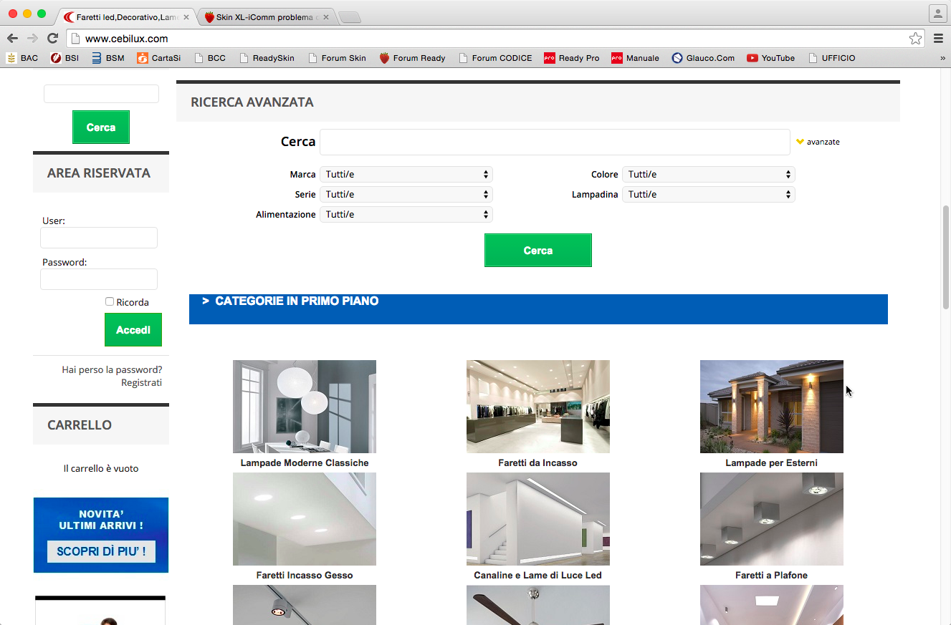951x625 pixels.
Task: Follow the Registrati link
Action: (x=141, y=383)
